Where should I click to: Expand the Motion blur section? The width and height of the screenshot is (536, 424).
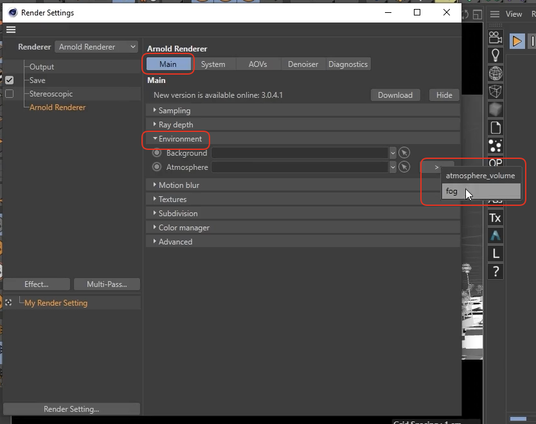click(x=303, y=185)
